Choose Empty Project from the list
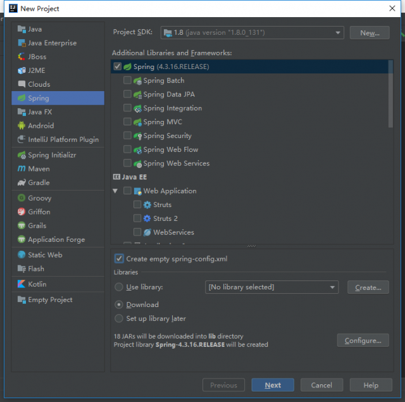This screenshot has width=405, height=402. click(50, 300)
